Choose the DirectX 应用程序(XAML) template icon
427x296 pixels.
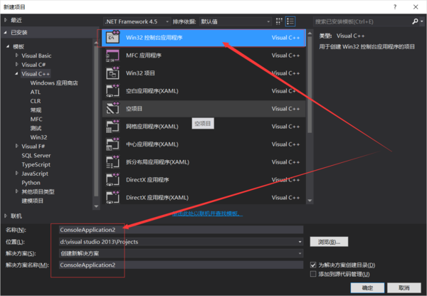[112, 197]
